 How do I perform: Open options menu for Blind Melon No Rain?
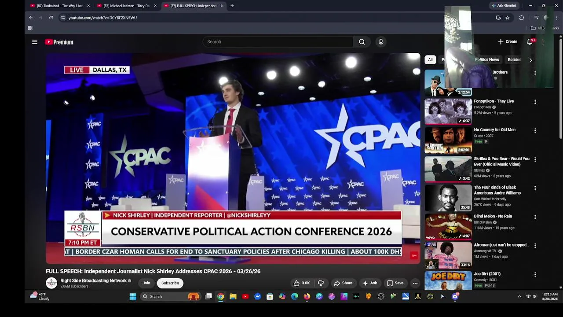(535, 217)
